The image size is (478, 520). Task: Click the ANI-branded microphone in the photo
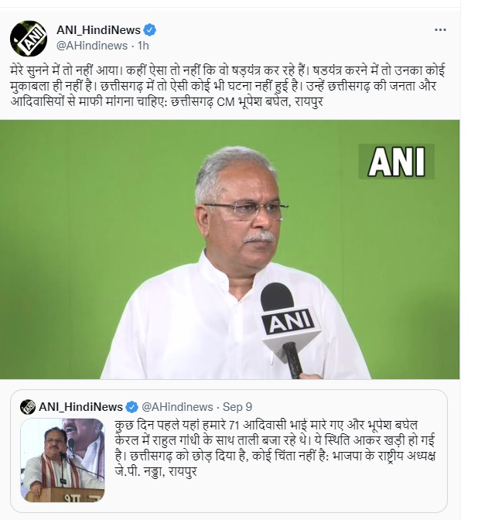coord(289,327)
